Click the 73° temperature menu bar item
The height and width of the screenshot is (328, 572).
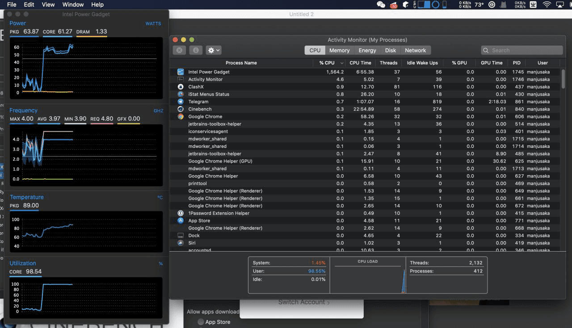(x=479, y=4)
